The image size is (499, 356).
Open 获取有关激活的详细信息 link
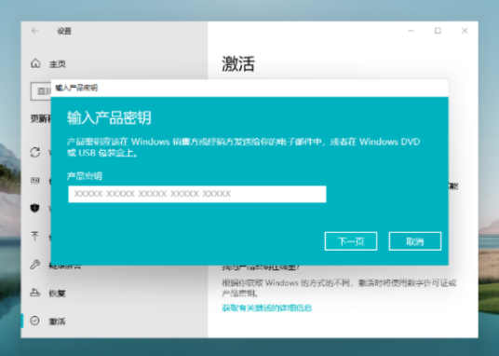266,308
